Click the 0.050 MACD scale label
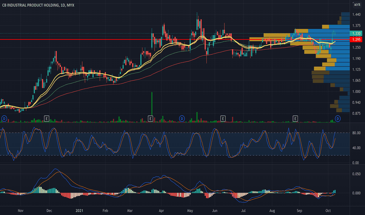The width and height of the screenshot is (365, 215). pyautogui.click(x=356, y=174)
